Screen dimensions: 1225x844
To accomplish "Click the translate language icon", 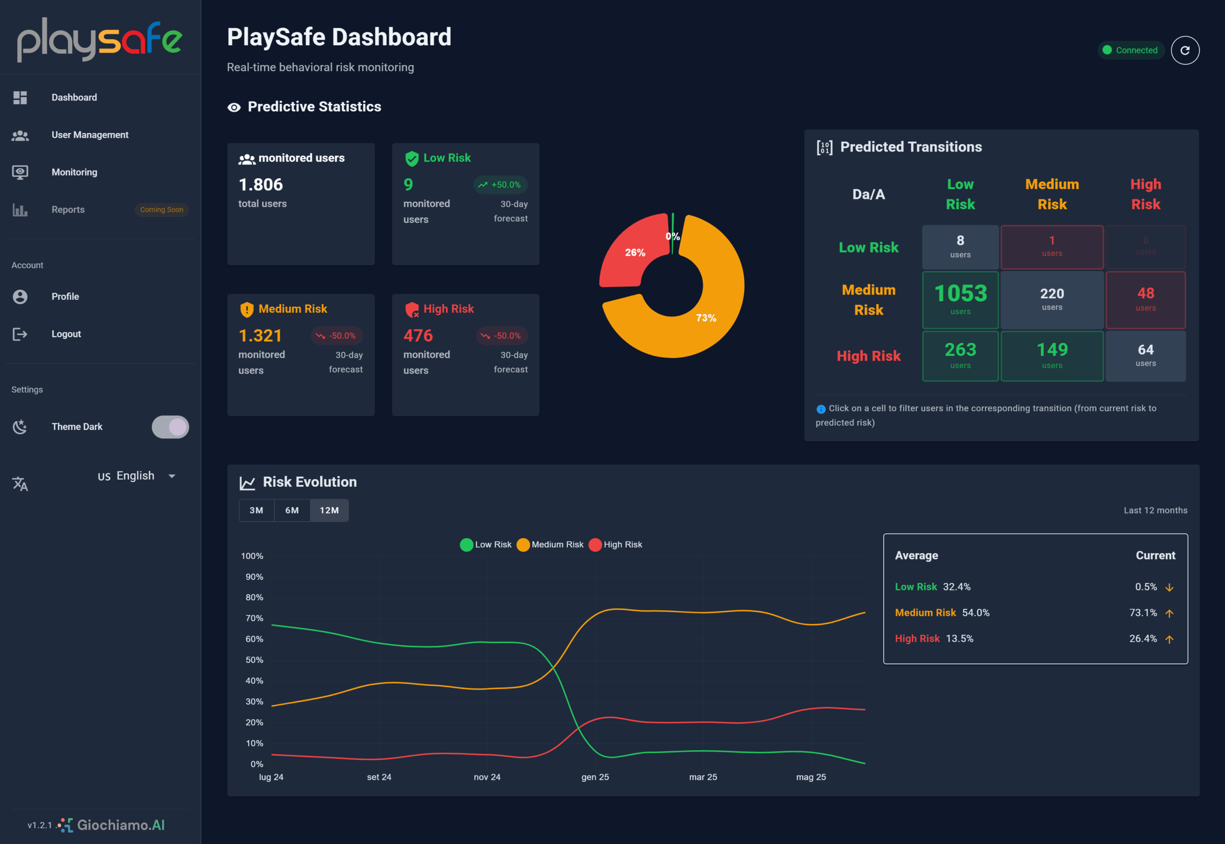I will click(20, 483).
